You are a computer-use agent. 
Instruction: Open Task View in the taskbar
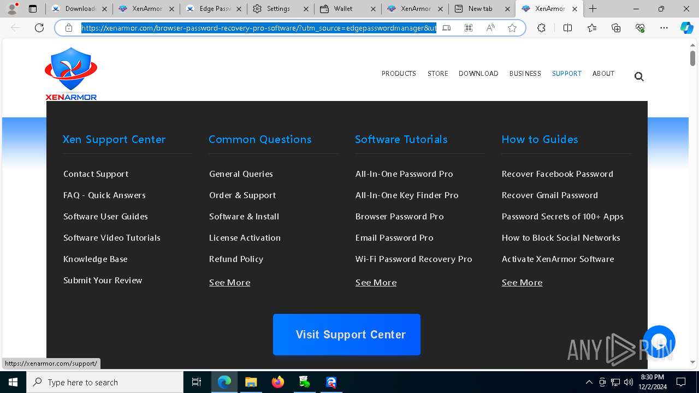tap(197, 382)
